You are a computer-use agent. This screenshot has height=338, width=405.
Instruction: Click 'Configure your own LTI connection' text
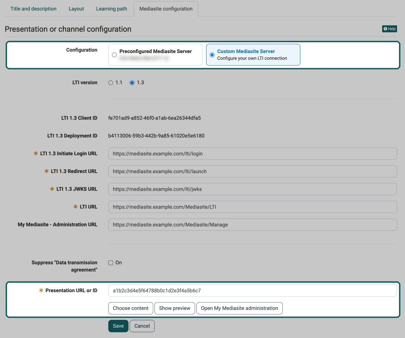pyautogui.click(x=252, y=58)
